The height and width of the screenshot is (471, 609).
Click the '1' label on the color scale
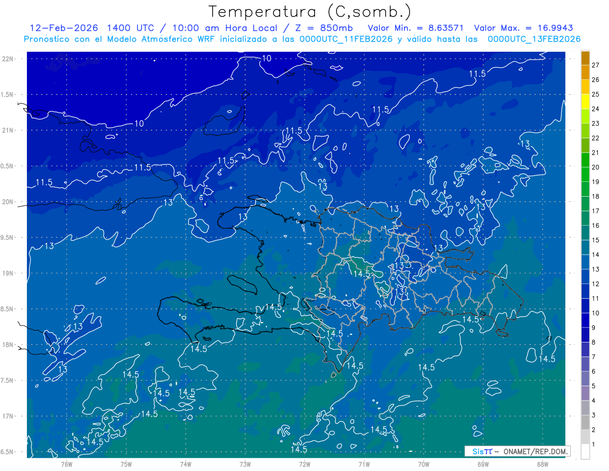click(x=594, y=445)
